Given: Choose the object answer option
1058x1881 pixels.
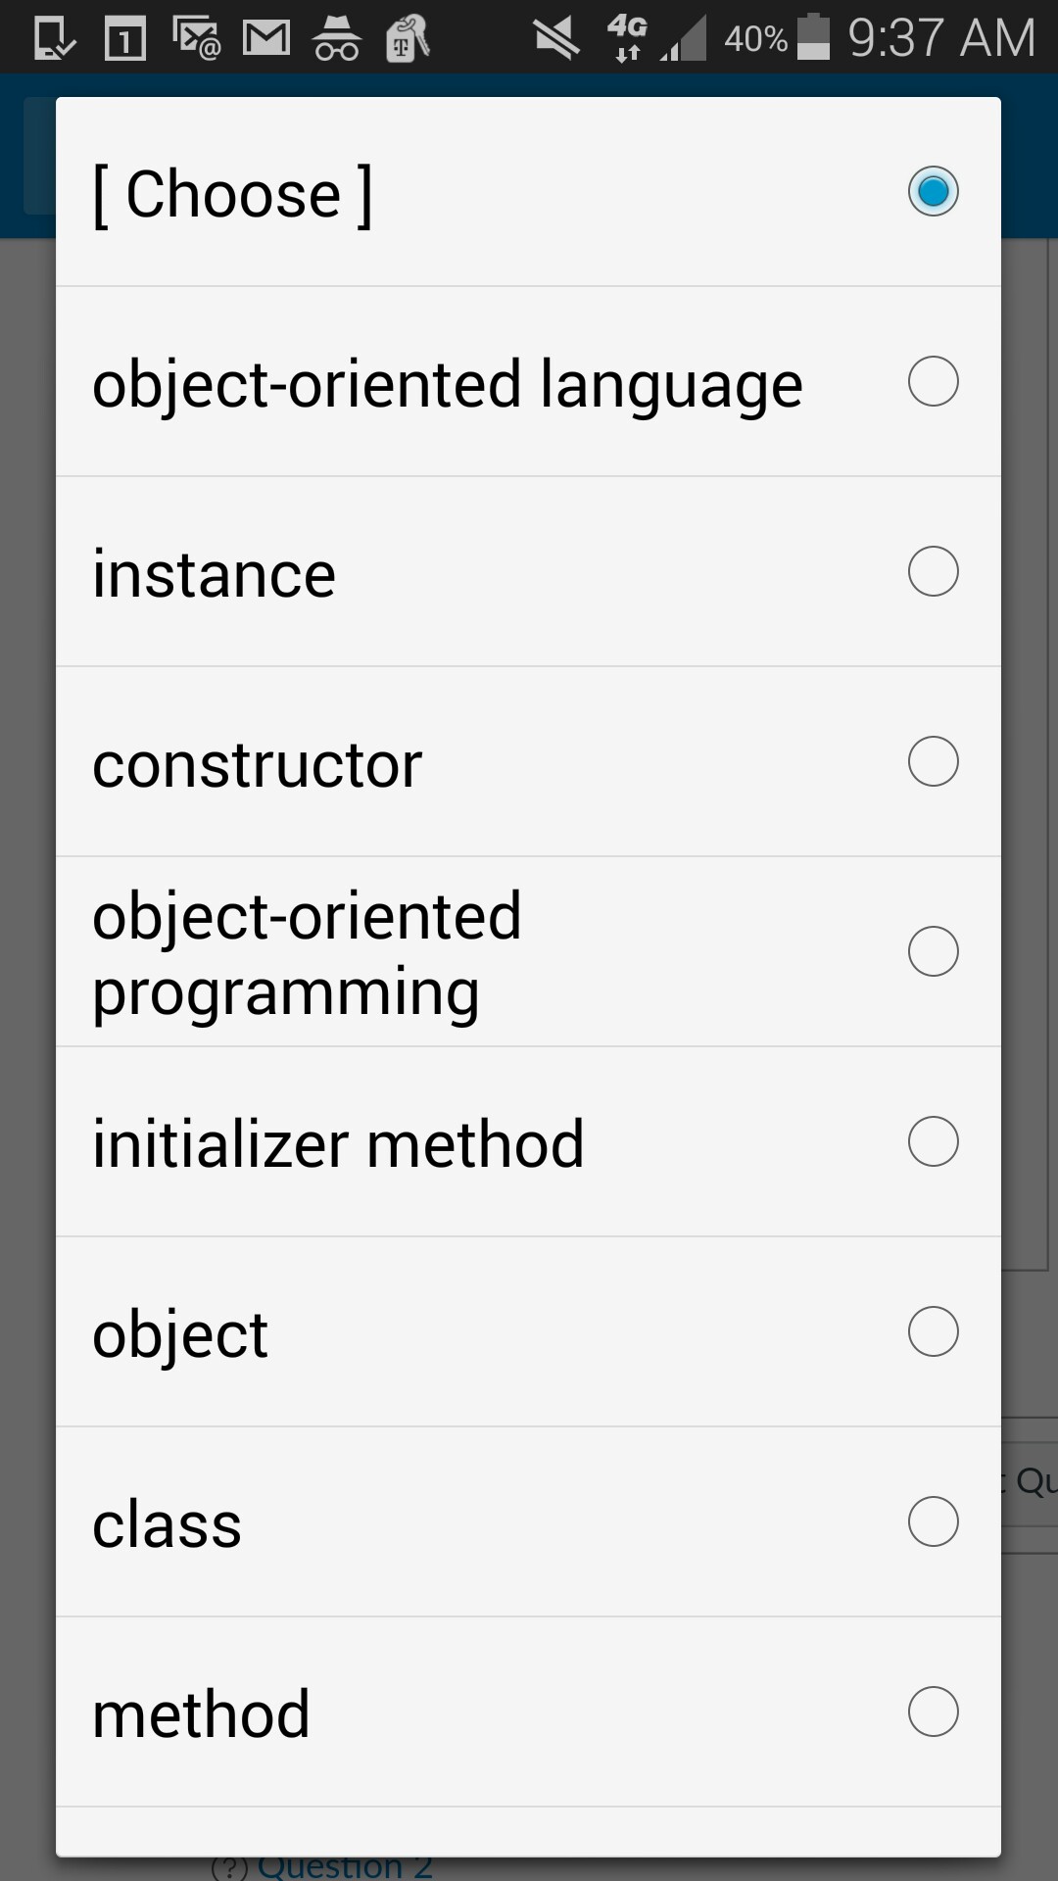Looking at the screenshot, I should point(933,1330).
